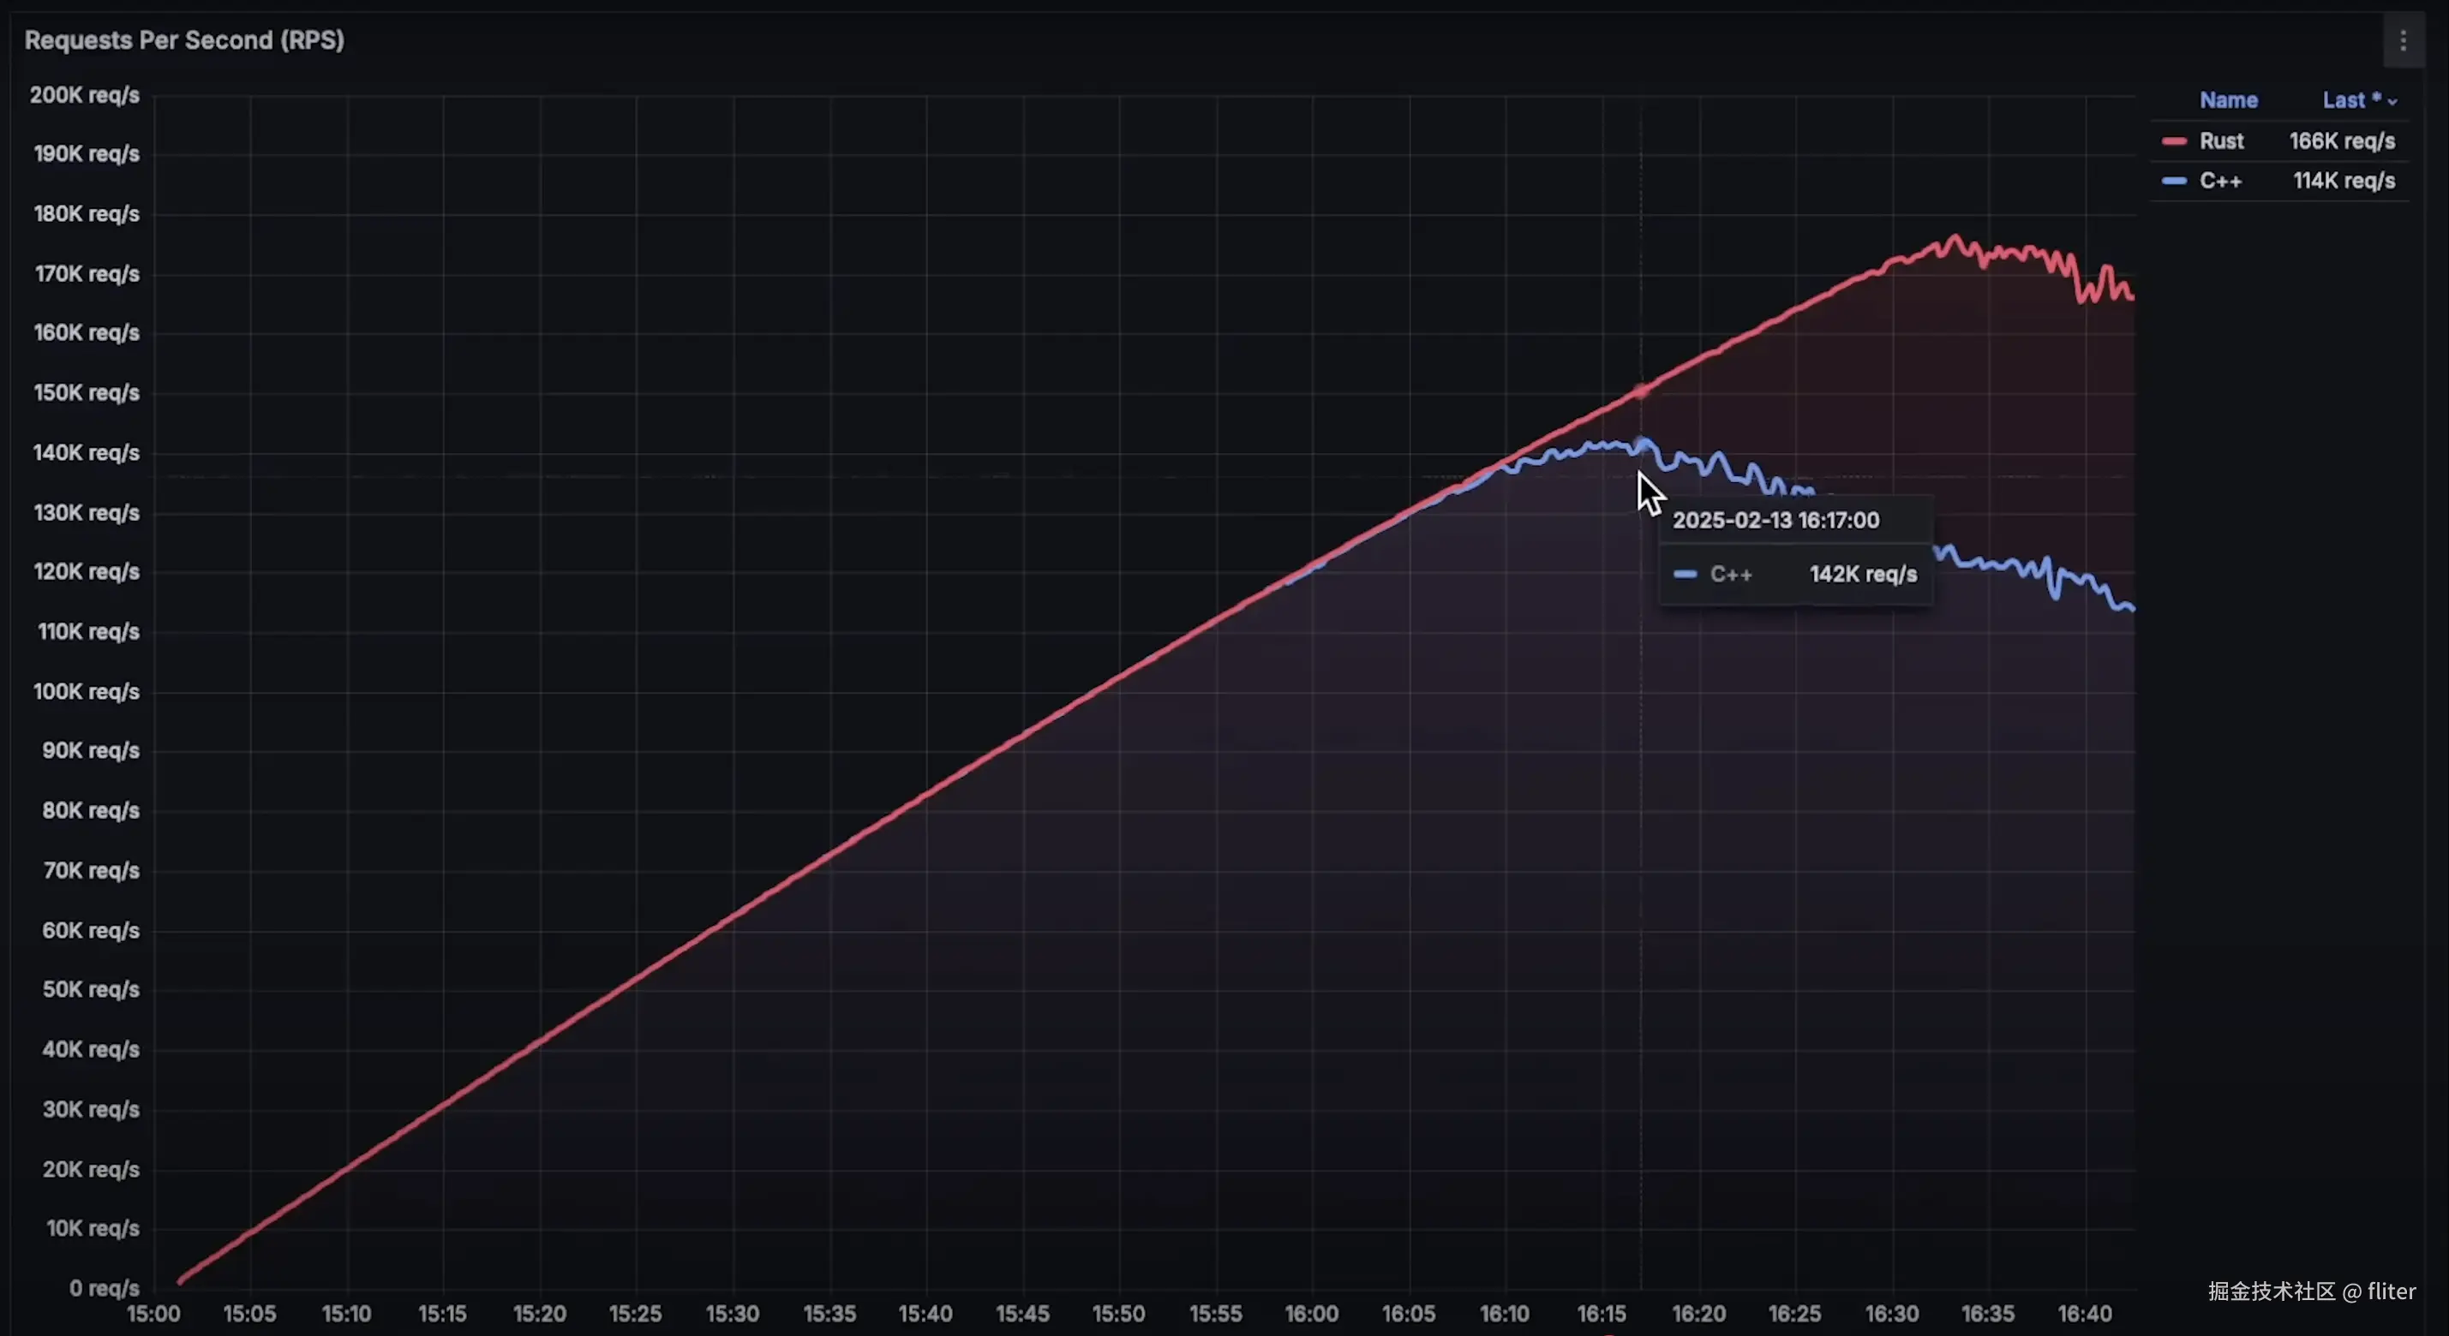Open the panel three-dot menu
The width and height of the screenshot is (2449, 1336).
click(x=2403, y=41)
